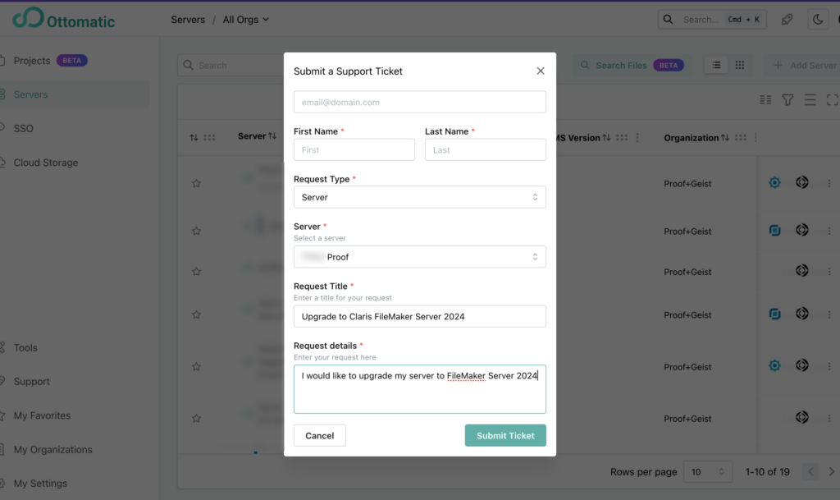
Task: Click blue square icon in fourth Proof+Geist row
Action: (x=774, y=314)
